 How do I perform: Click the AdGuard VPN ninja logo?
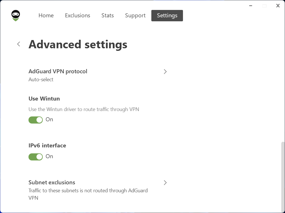(x=16, y=16)
